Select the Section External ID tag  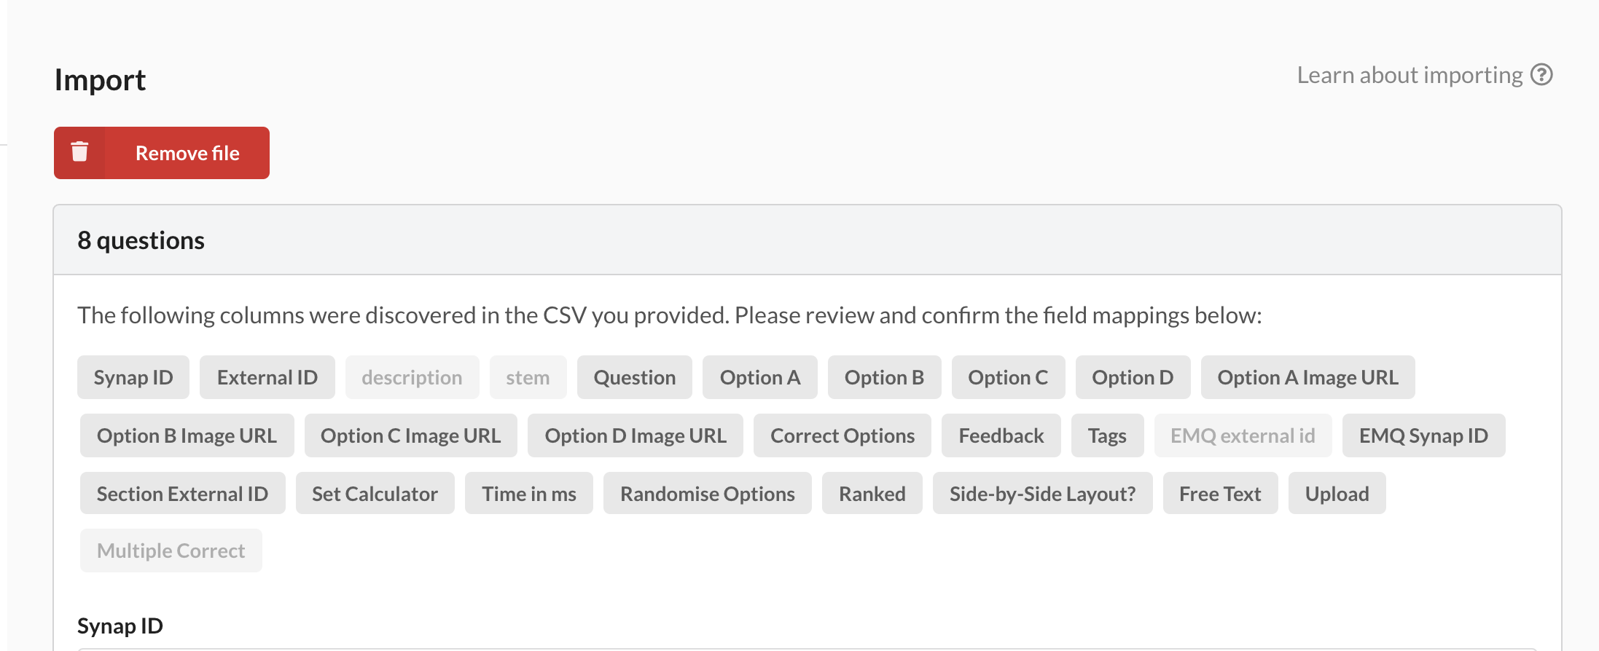click(x=182, y=494)
